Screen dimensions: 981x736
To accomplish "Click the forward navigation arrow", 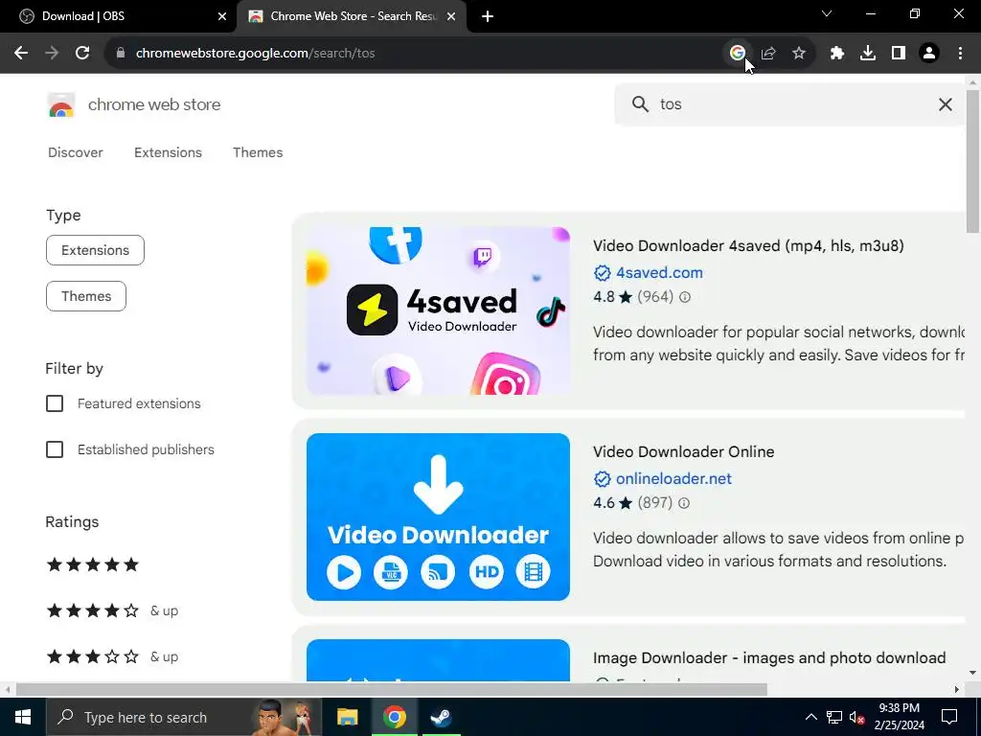I will point(52,54).
